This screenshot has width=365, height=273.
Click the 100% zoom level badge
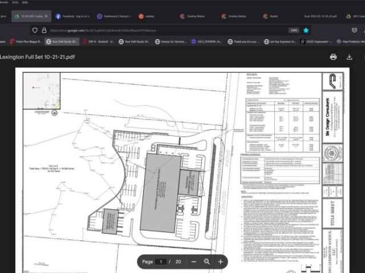(x=294, y=30)
